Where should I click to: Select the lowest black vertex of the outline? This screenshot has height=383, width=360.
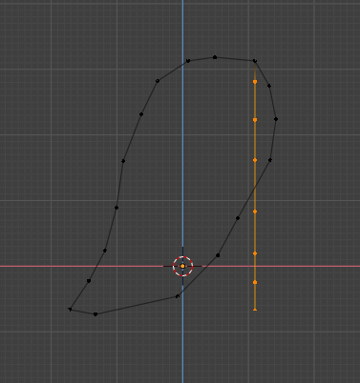[x=95, y=314]
